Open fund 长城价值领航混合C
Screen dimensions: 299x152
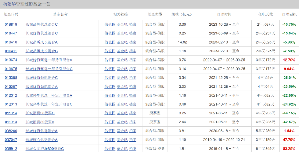pos(42,78)
